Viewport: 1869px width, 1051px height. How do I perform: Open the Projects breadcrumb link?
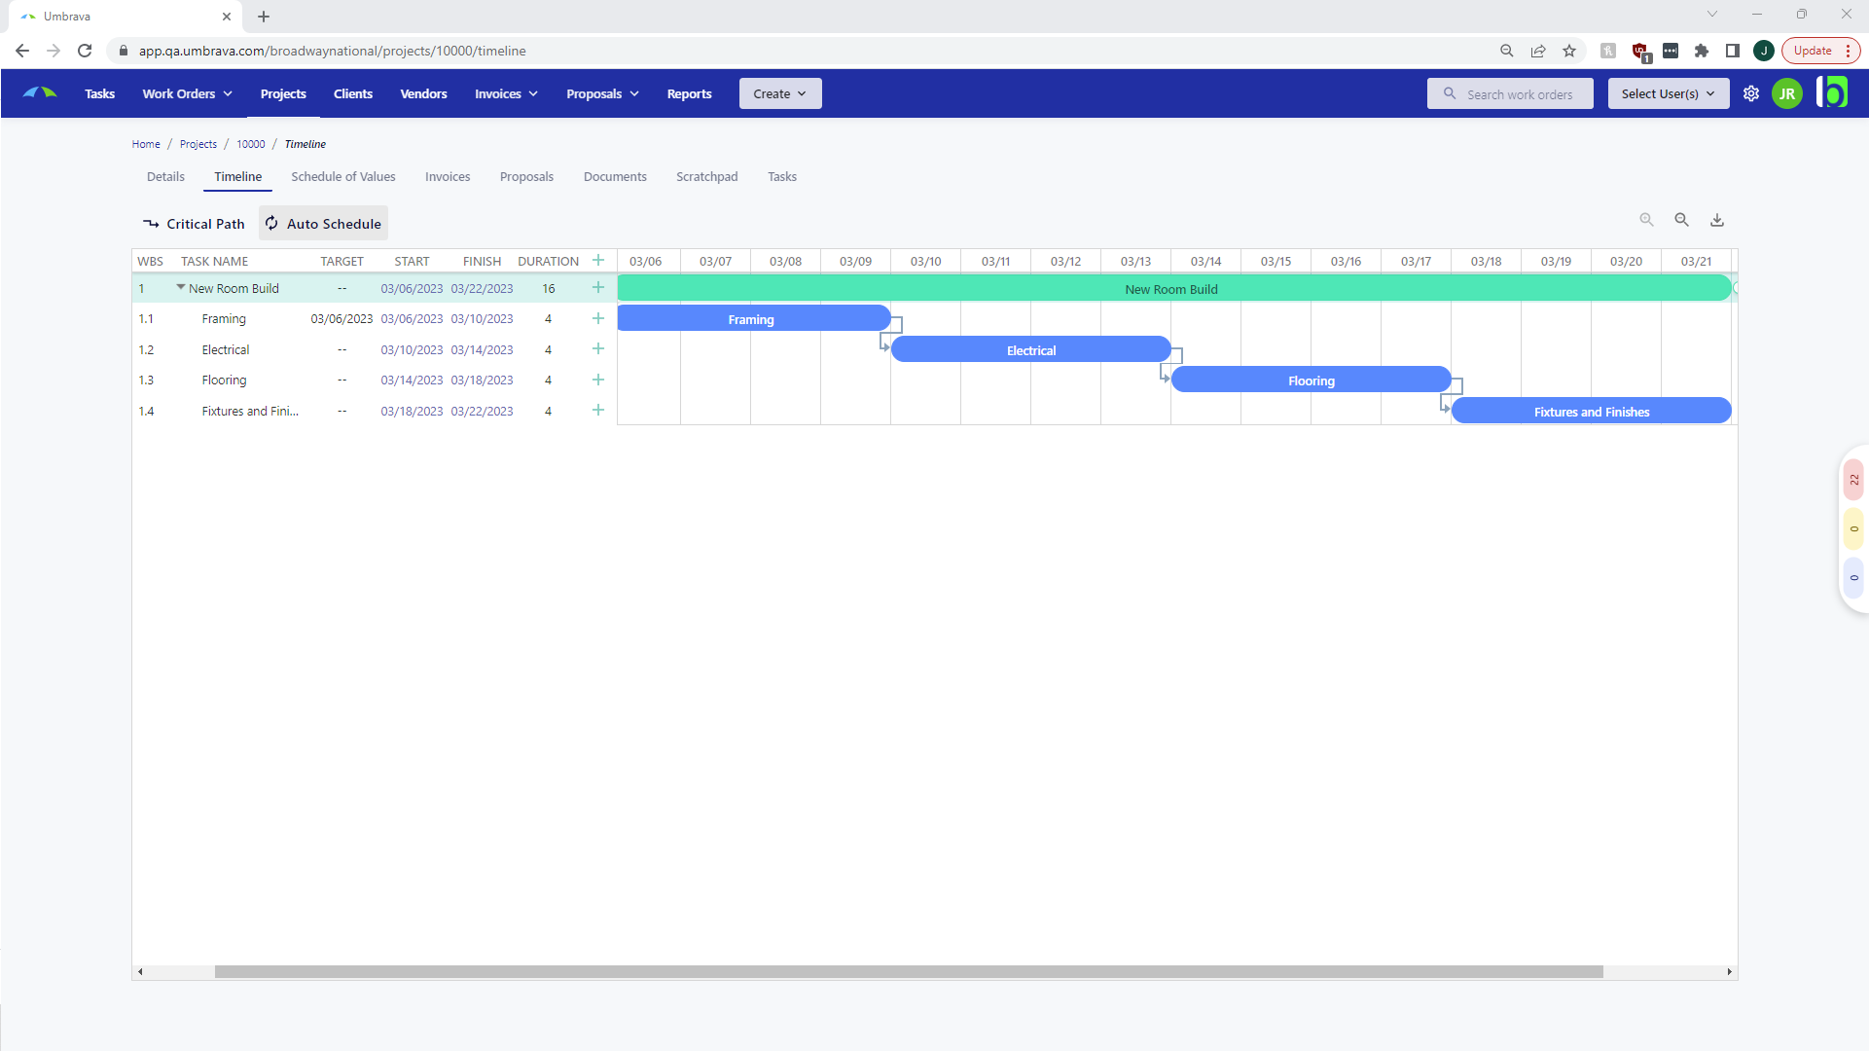[x=198, y=144]
